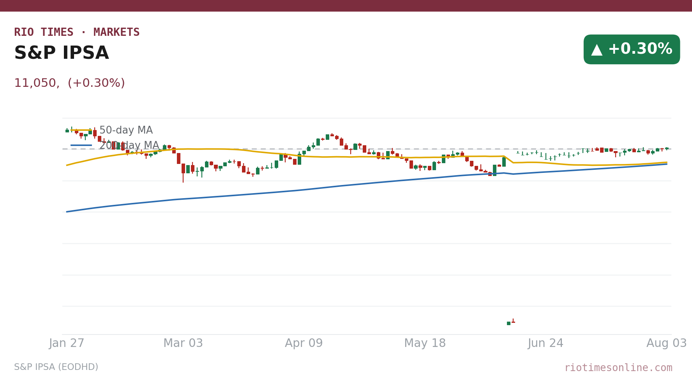
Task: Click the S&P IPSA (EODHD) source note
Action: coord(56,367)
